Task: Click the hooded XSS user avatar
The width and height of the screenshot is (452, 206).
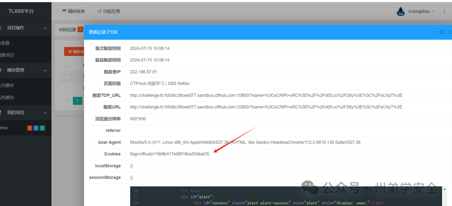Action: (x=401, y=12)
